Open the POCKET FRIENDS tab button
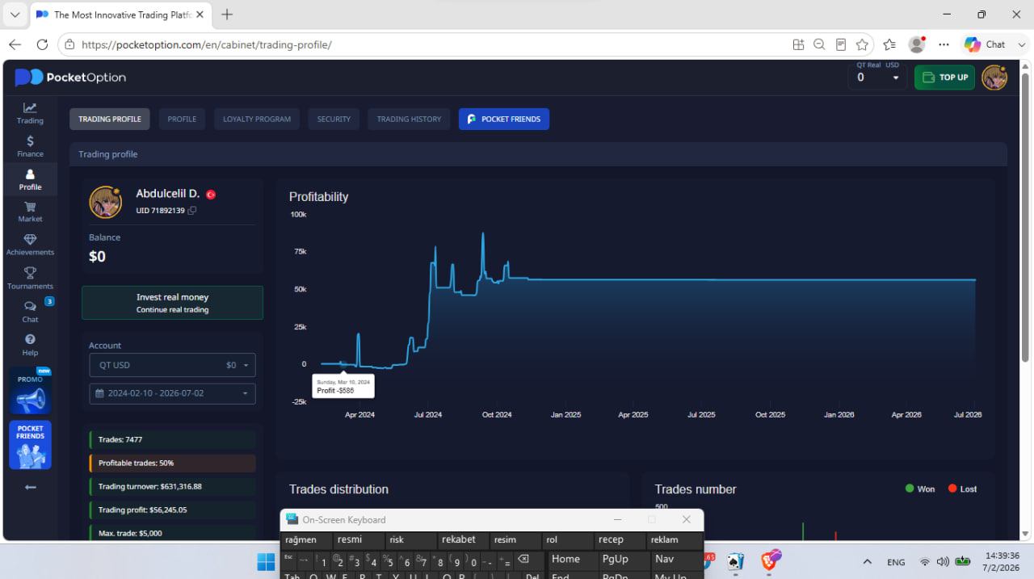This screenshot has height=579, width=1034. tap(504, 119)
